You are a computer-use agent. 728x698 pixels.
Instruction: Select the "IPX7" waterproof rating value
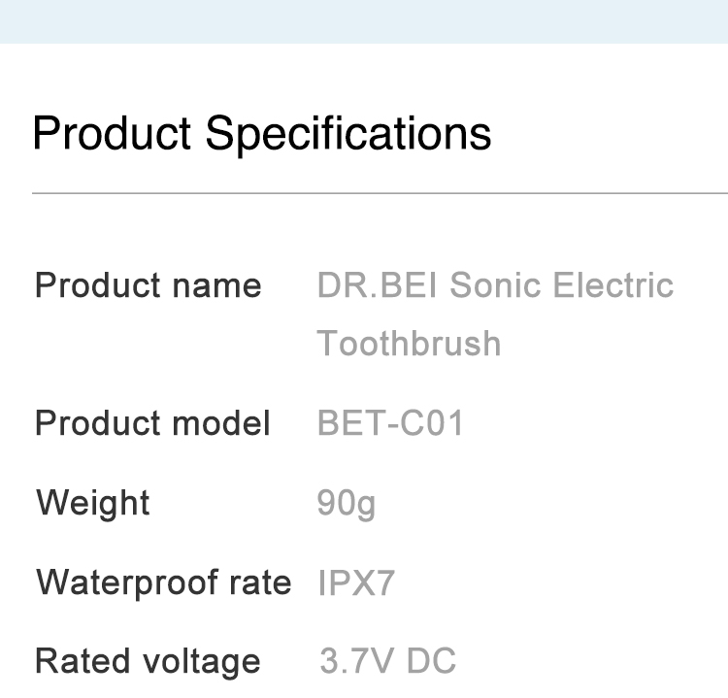[356, 583]
